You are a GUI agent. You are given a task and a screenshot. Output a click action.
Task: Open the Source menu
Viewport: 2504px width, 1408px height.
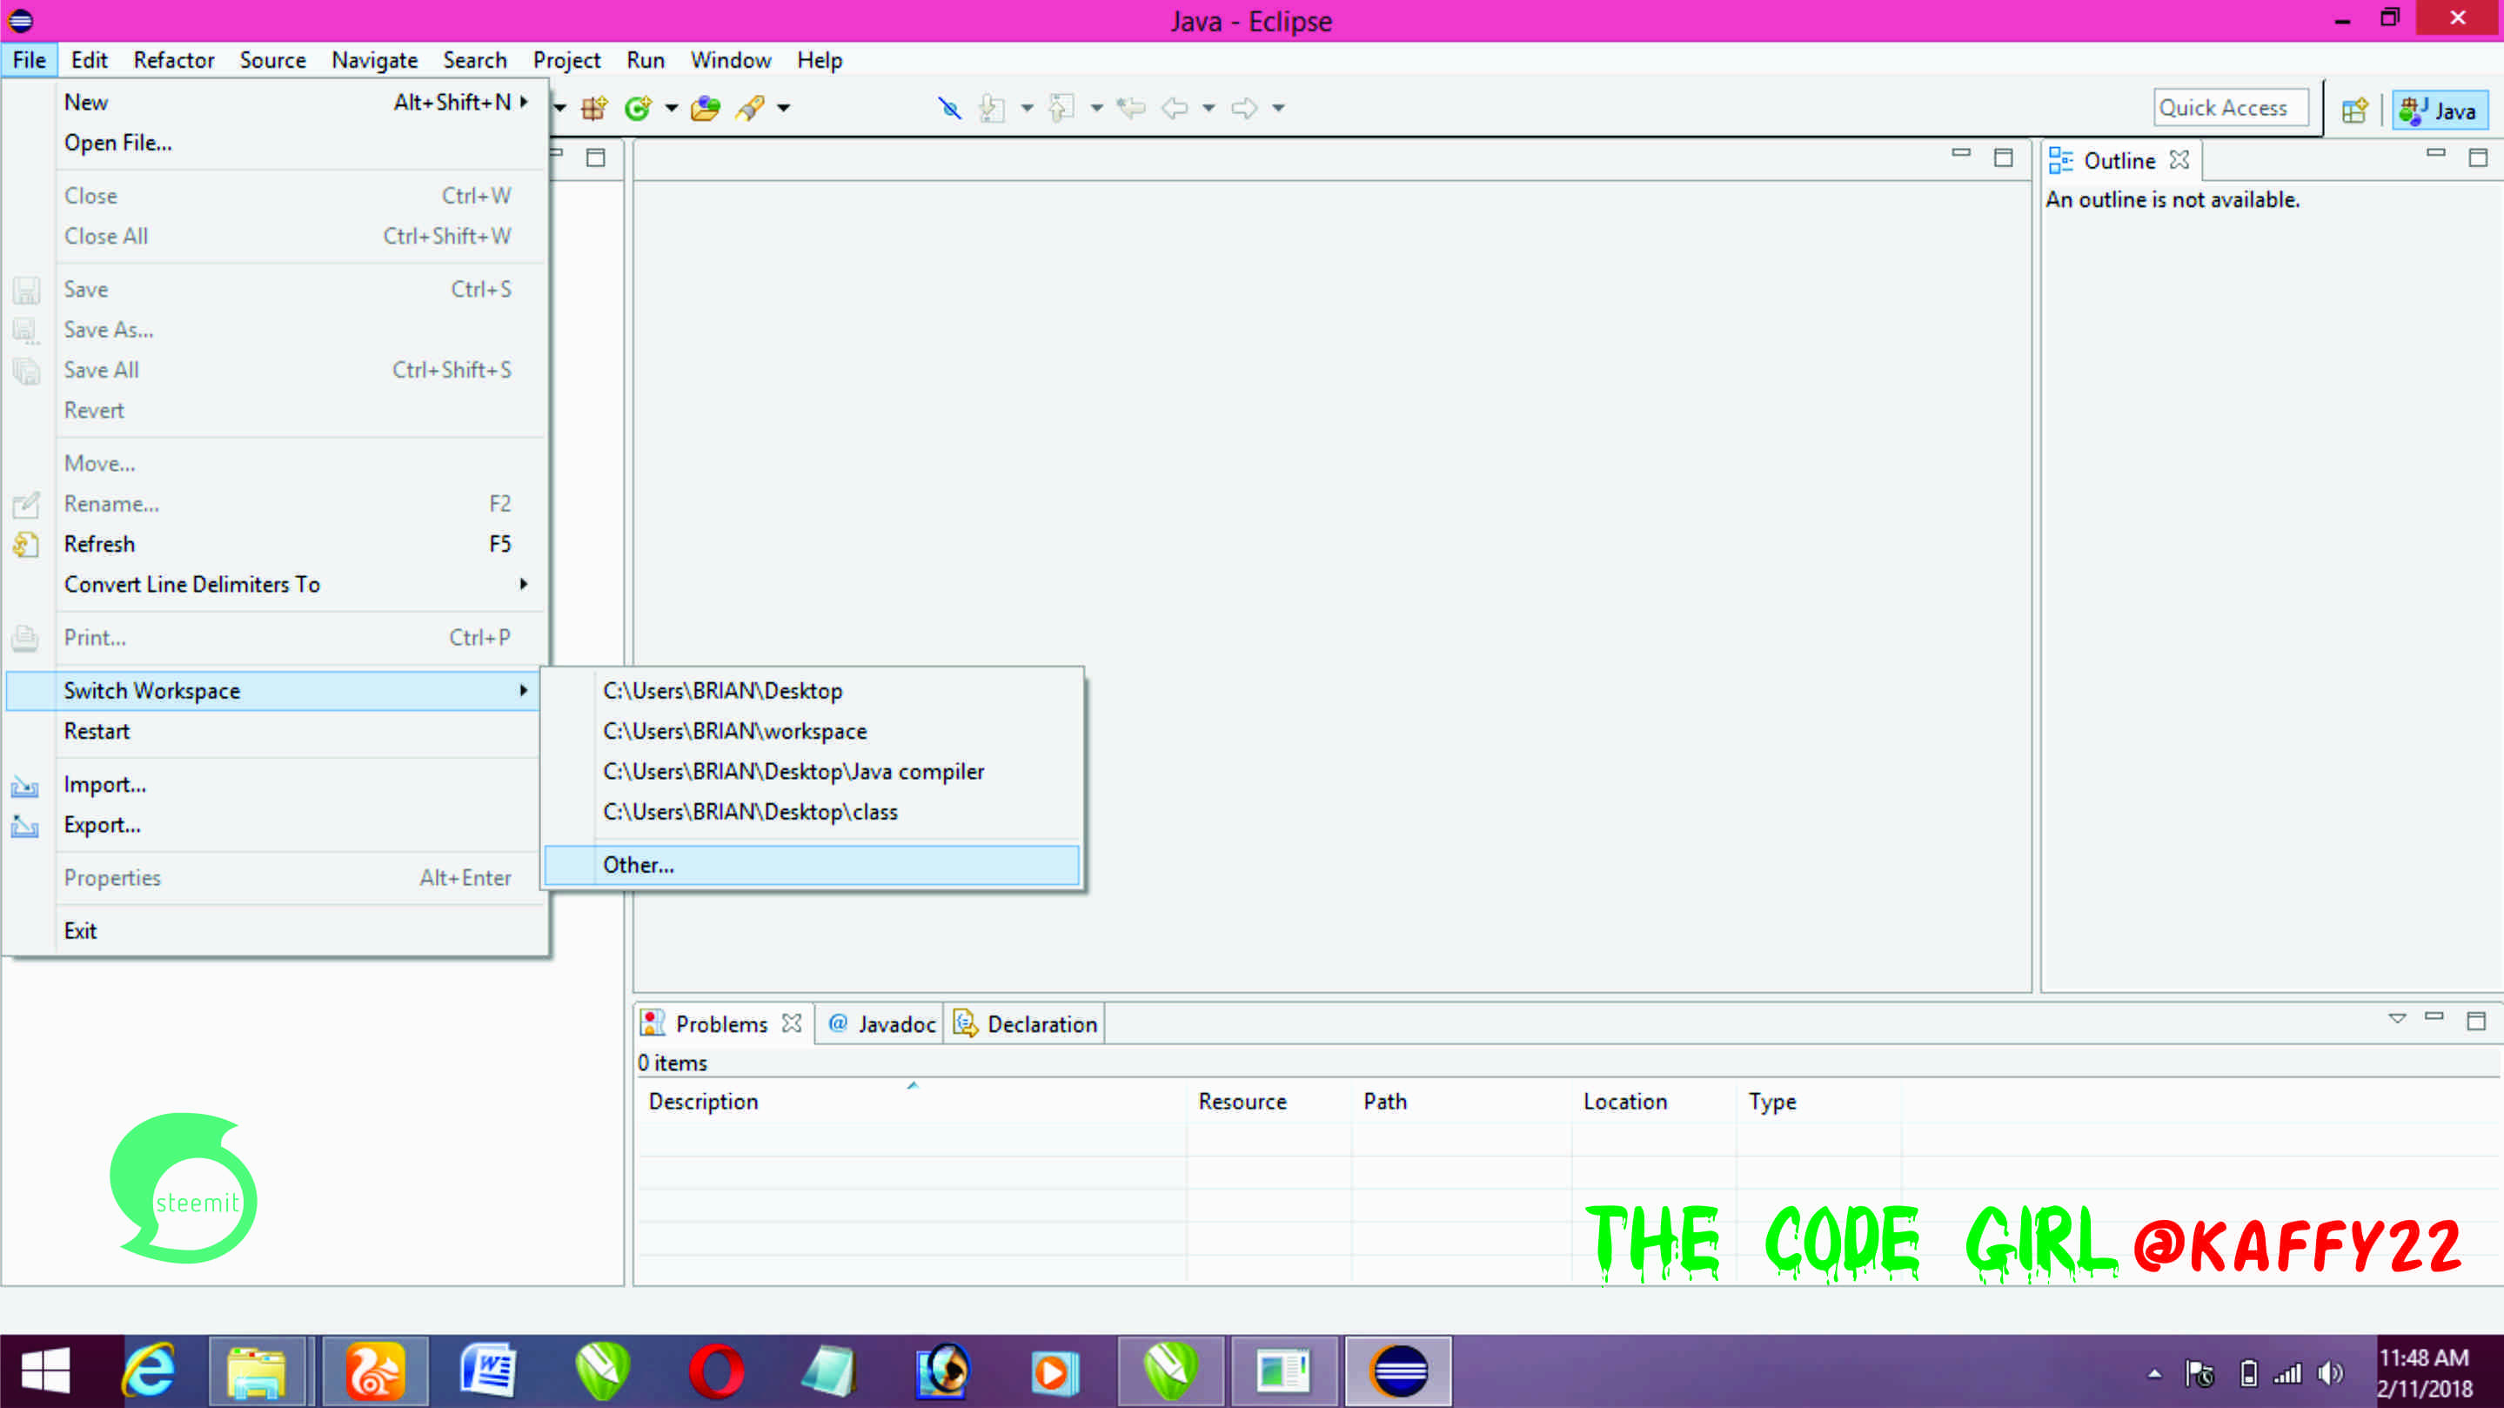(273, 60)
